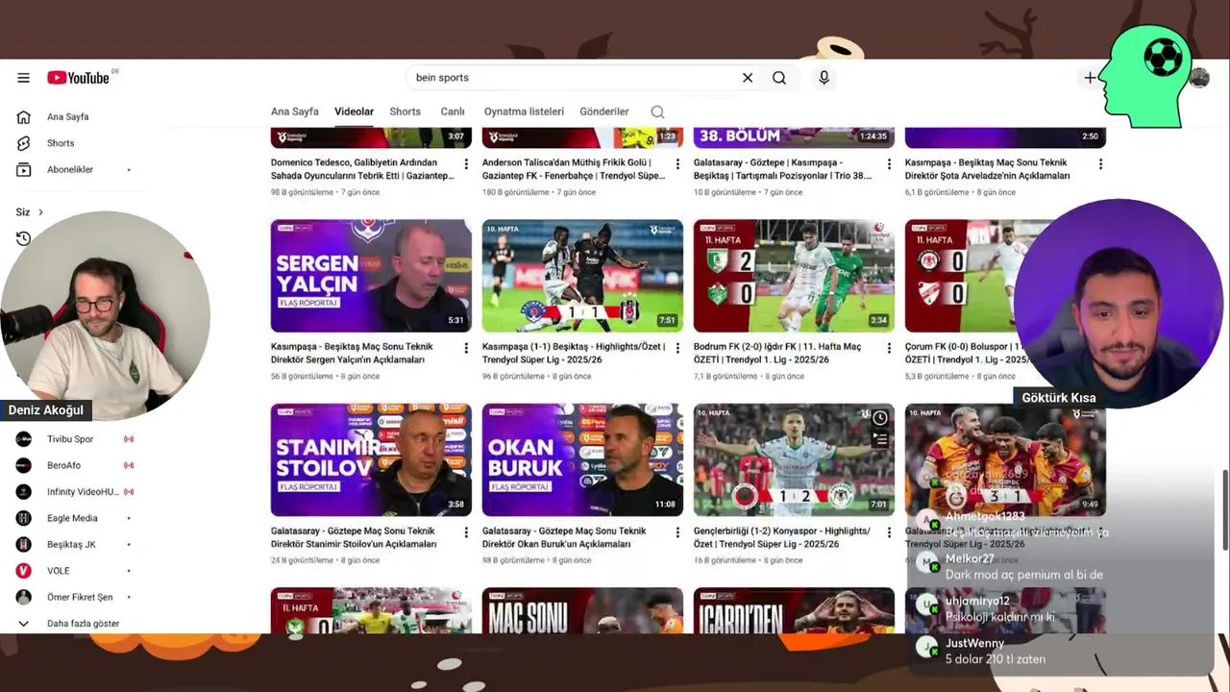Play Bodrum FK 2-0 Iğdır thumbnail
This screenshot has height=692, width=1230.
[794, 276]
